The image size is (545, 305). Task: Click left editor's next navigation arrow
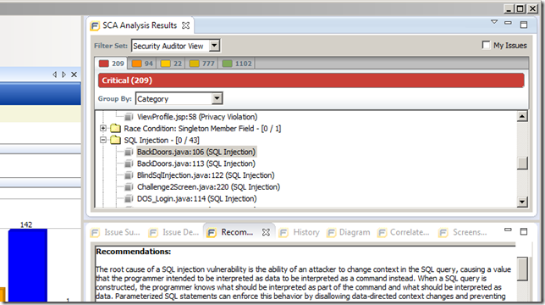pos(63,75)
